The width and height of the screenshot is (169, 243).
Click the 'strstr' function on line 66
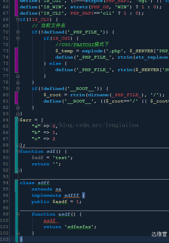79,7
